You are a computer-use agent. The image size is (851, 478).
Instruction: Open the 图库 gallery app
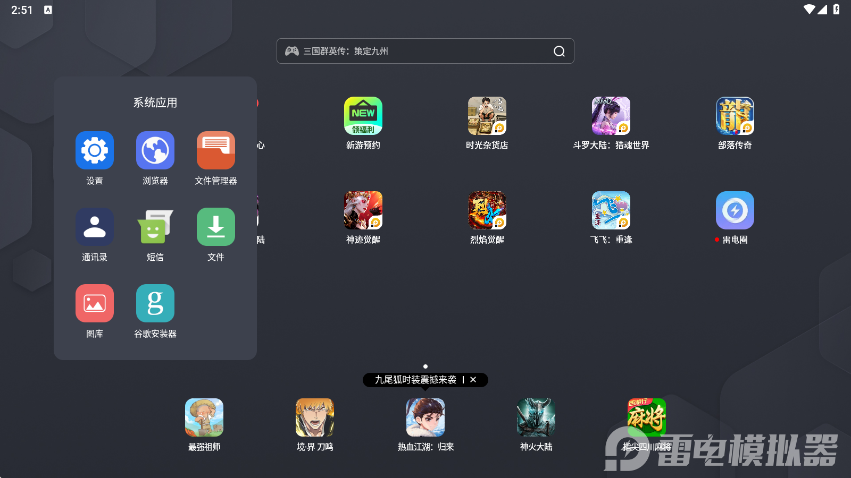pos(95,303)
